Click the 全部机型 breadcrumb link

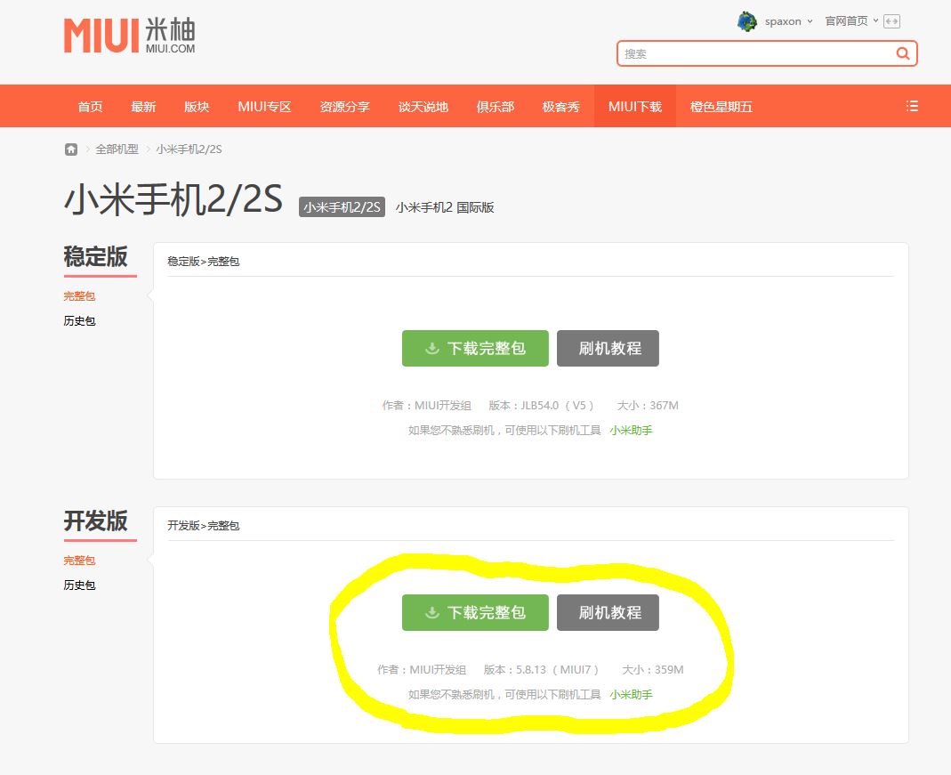point(117,149)
